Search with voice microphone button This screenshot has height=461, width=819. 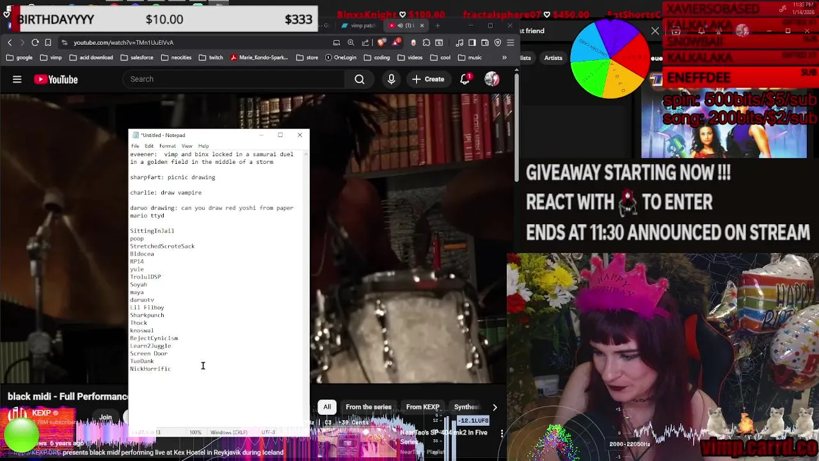point(392,79)
